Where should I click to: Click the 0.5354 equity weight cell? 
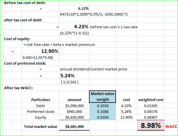pyautogui.click(x=103, y=117)
